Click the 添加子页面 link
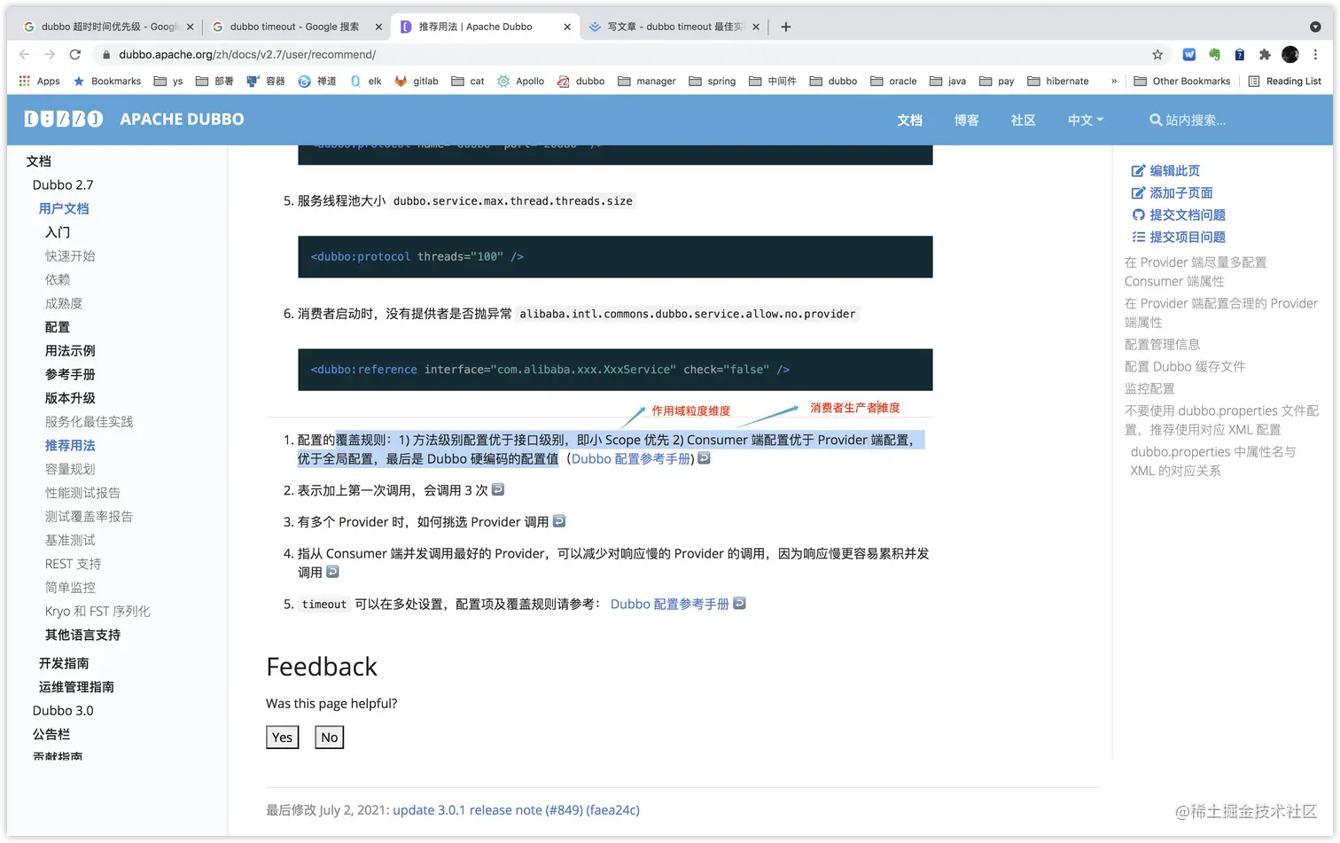 coord(1172,192)
